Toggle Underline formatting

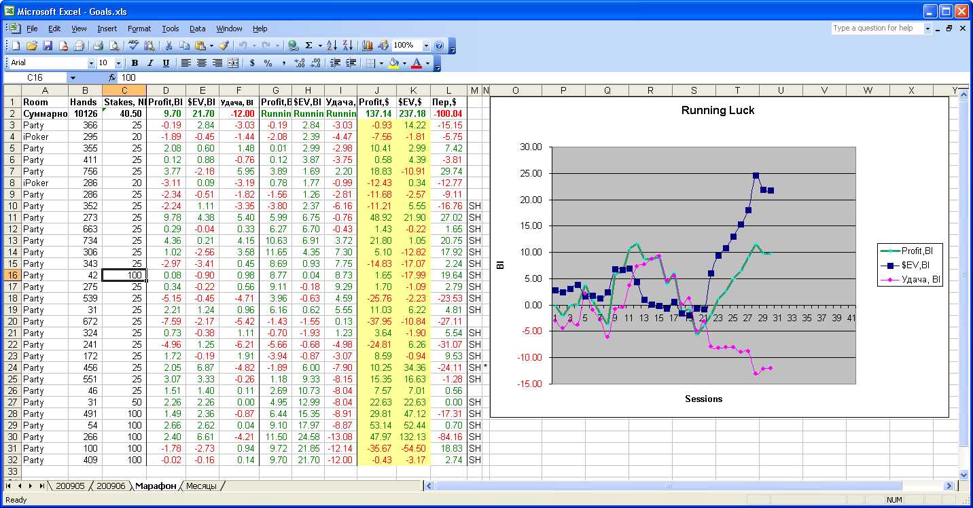[166, 63]
